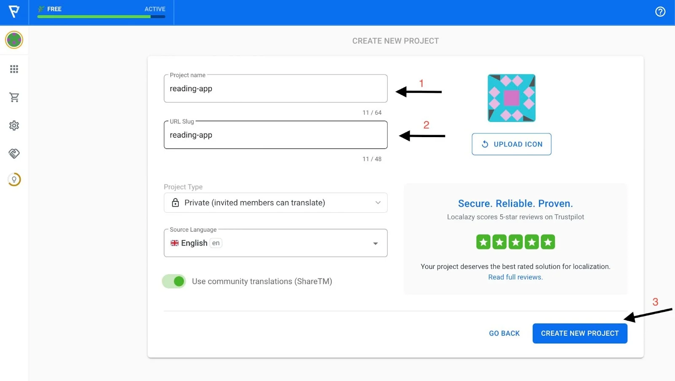Click the ACTIVE plan label
675x381 pixels.
[x=155, y=9]
